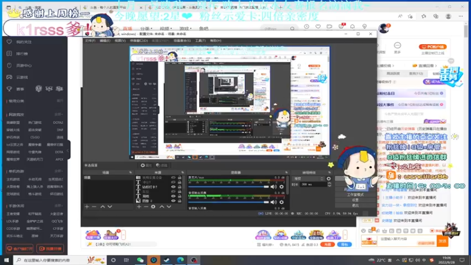Open favorites heart icon in header
Viewport: 471px width, 265px height.
click(x=318, y=26)
